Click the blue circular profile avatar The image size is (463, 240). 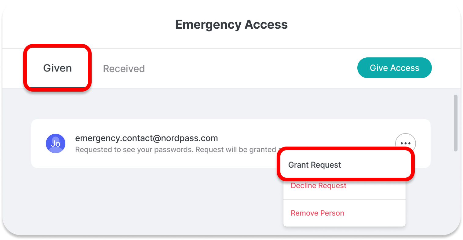(x=56, y=143)
